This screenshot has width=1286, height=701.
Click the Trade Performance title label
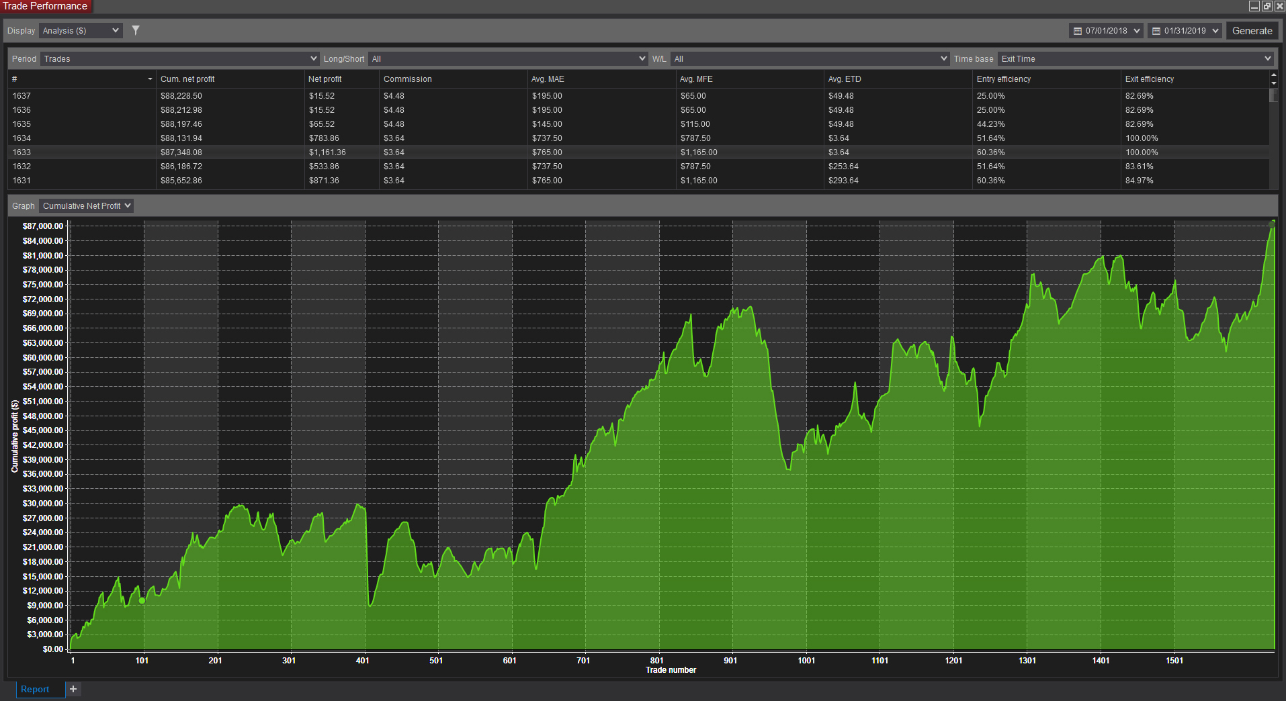coord(45,6)
